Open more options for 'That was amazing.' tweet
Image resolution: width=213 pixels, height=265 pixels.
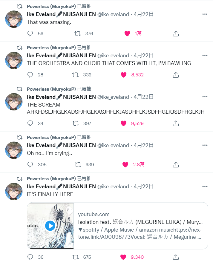205,14
